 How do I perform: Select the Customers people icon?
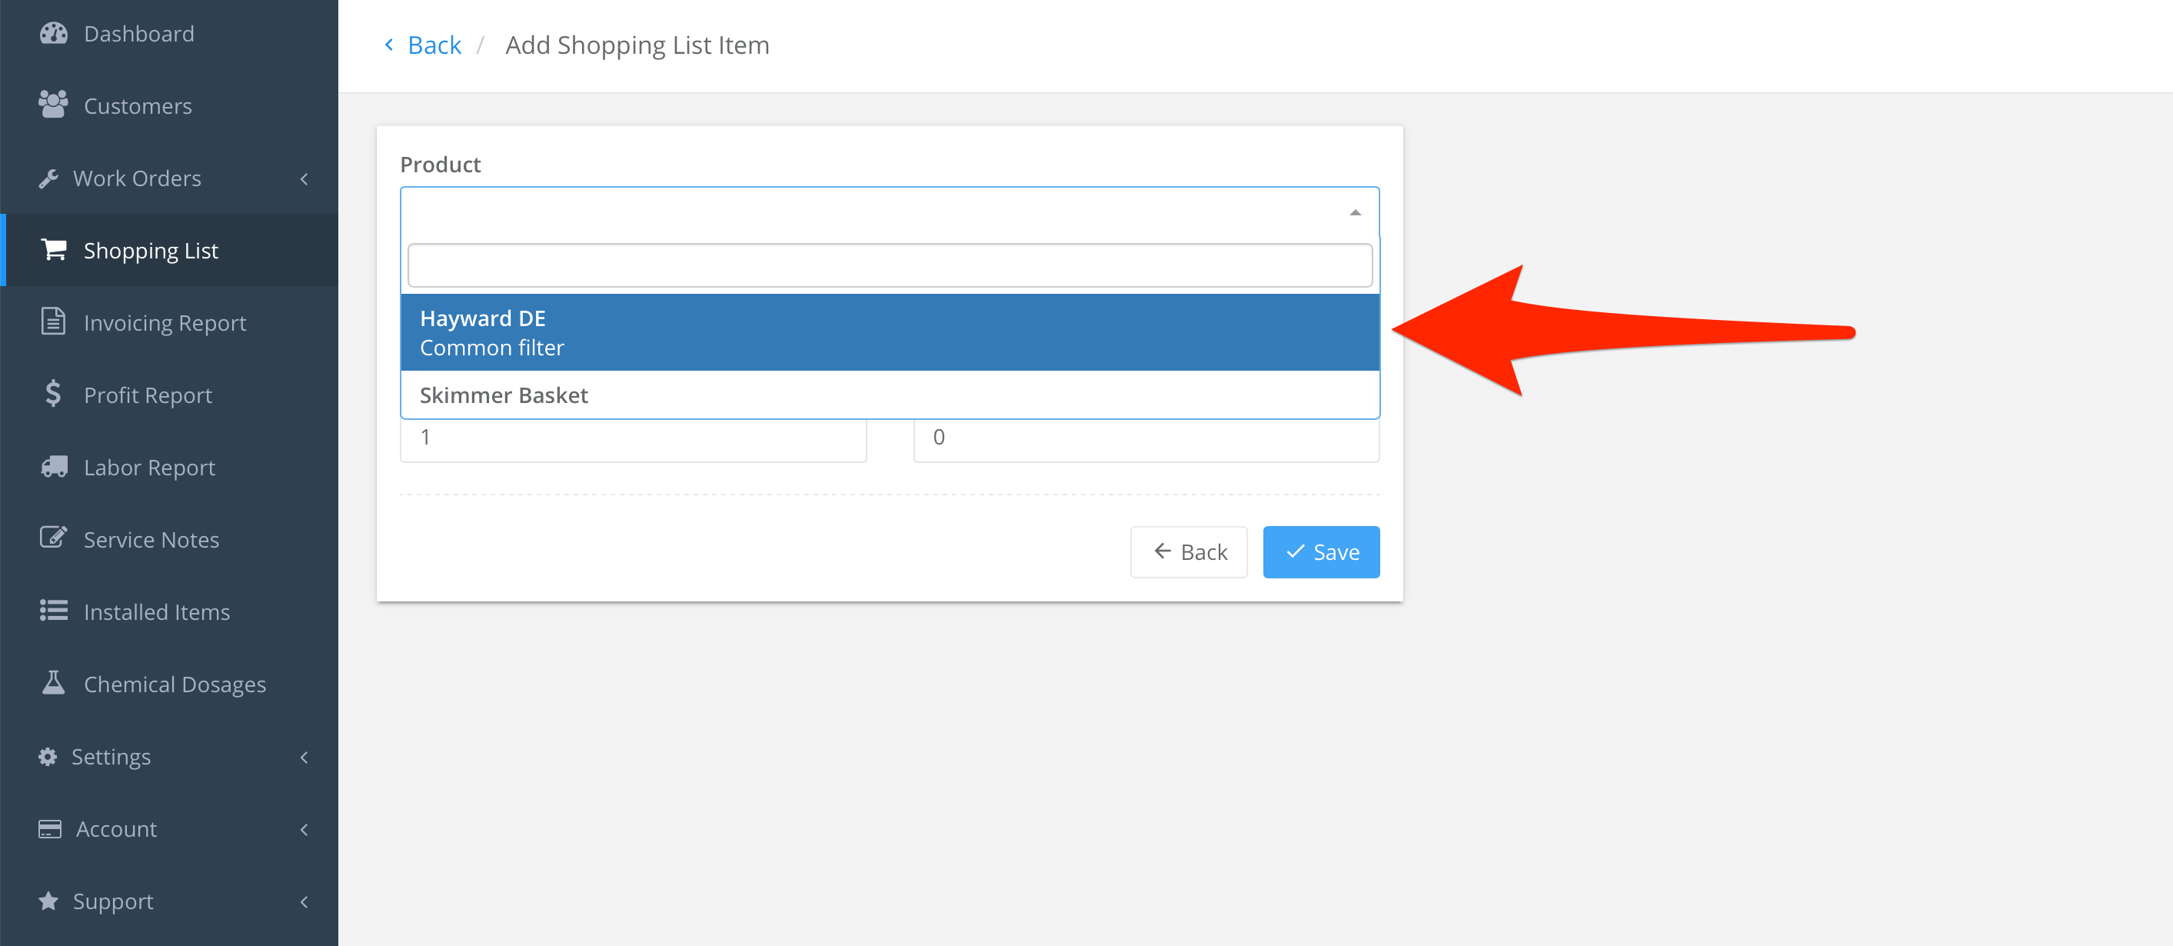53,105
